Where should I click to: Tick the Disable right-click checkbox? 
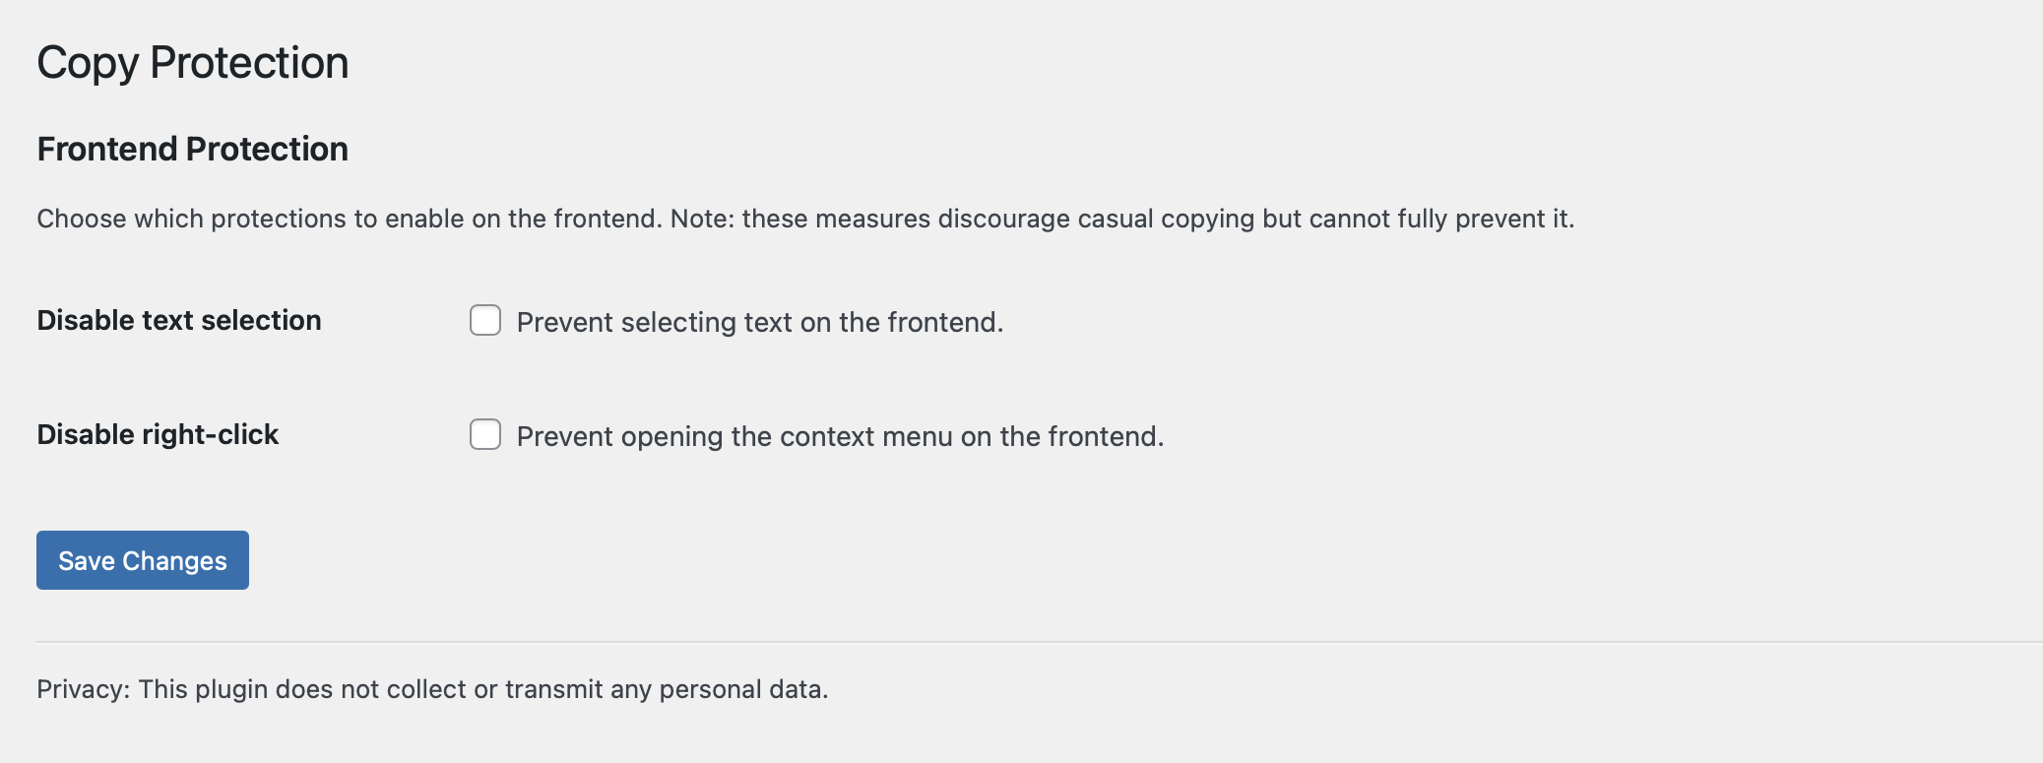pyautogui.click(x=485, y=435)
